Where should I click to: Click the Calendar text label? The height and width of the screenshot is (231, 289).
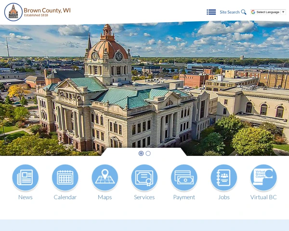[x=65, y=197]
